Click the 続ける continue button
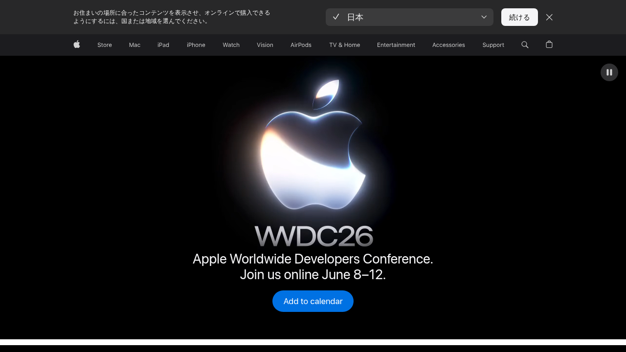 click(519, 17)
